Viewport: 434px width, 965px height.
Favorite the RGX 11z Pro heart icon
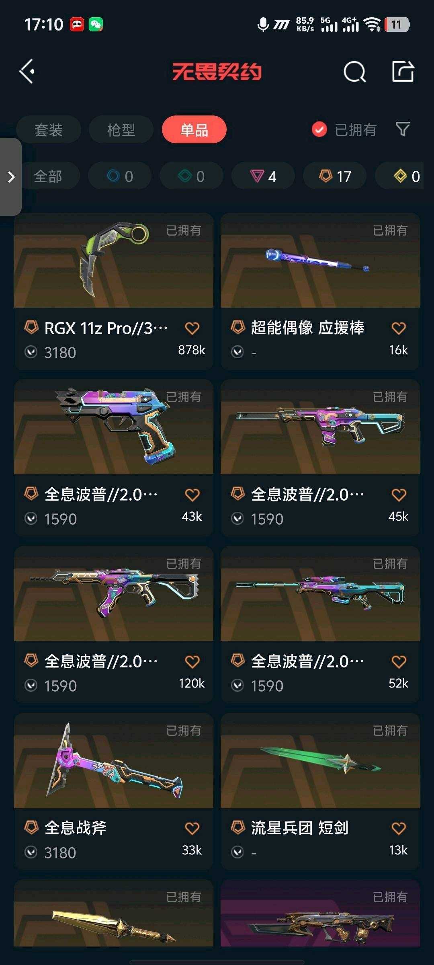tap(192, 329)
